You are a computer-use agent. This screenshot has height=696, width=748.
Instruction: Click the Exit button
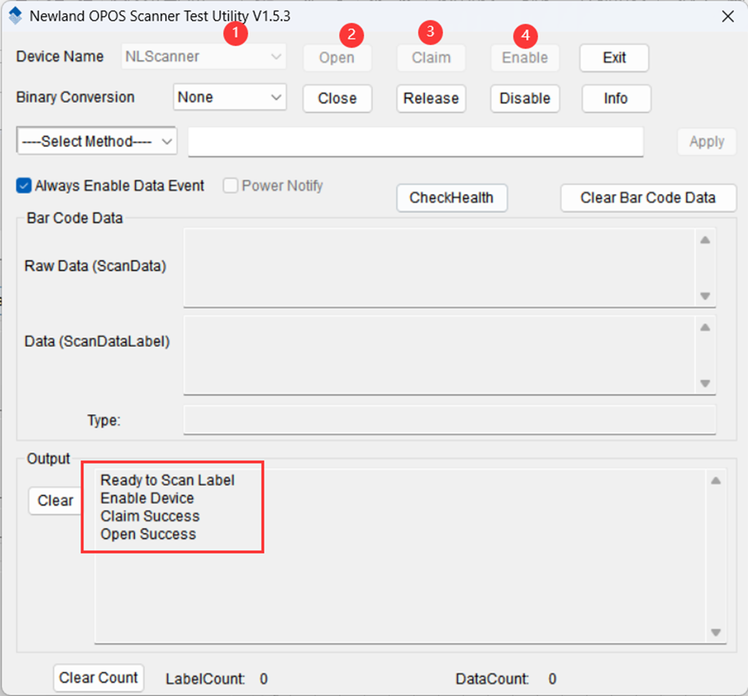pyautogui.click(x=614, y=58)
